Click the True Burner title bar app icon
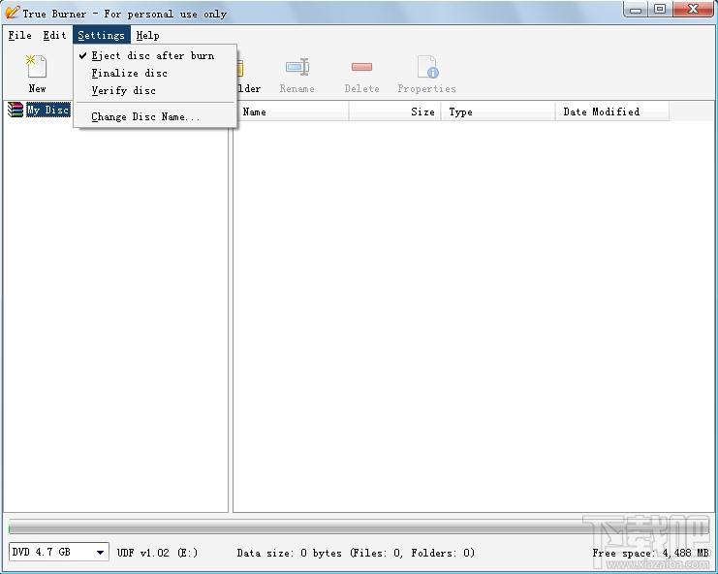This screenshot has height=574, width=718. point(12,13)
